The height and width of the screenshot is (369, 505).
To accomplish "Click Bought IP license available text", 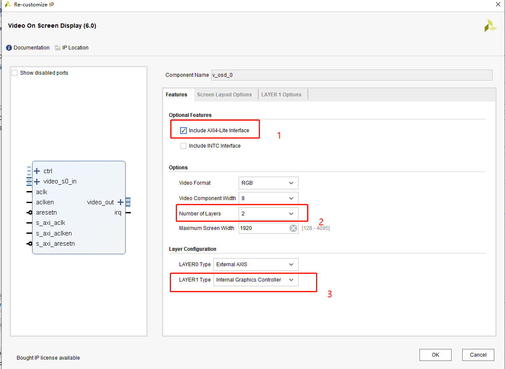I will (x=48, y=358).
